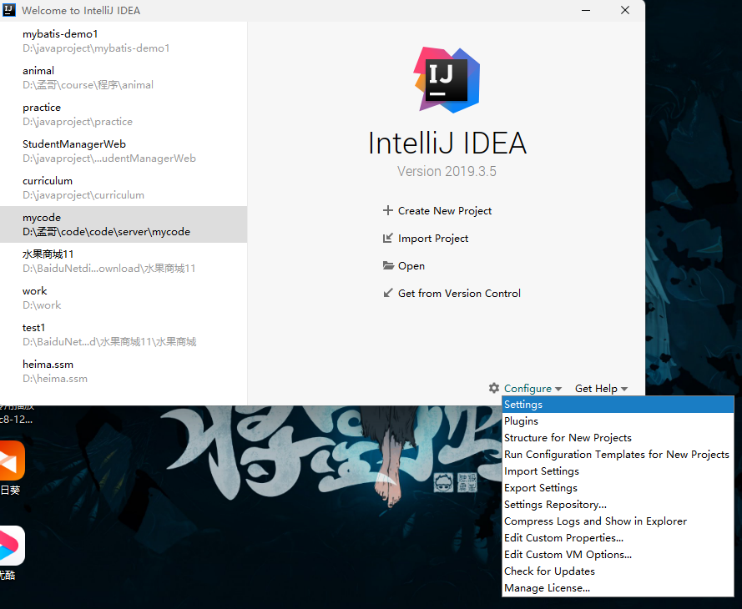Click the Configure gear icon
The image size is (742, 609).
pos(493,388)
